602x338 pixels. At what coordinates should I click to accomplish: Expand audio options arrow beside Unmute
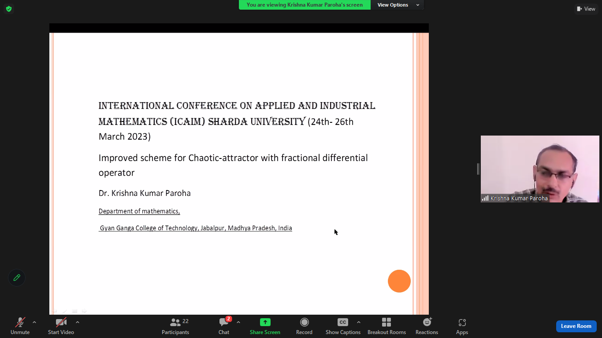click(34, 322)
